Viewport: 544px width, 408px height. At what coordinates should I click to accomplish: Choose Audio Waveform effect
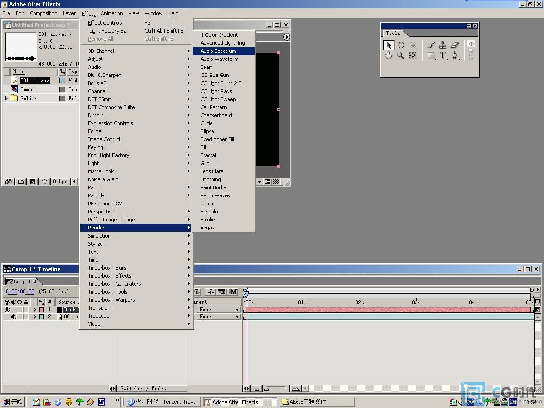(224, 59)
